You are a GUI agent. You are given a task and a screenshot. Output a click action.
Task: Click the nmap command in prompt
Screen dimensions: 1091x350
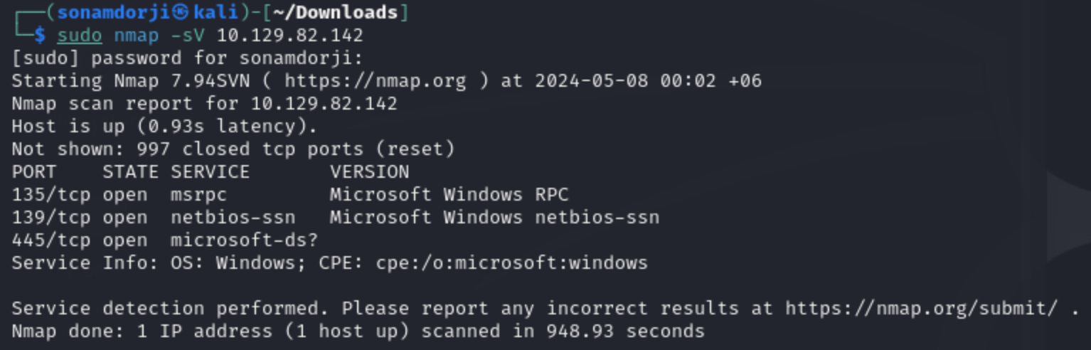[x=137, y=36]
